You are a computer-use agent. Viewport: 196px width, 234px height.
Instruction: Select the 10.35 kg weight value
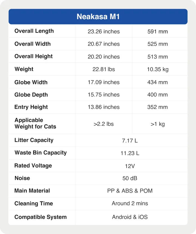coord(157,69)
